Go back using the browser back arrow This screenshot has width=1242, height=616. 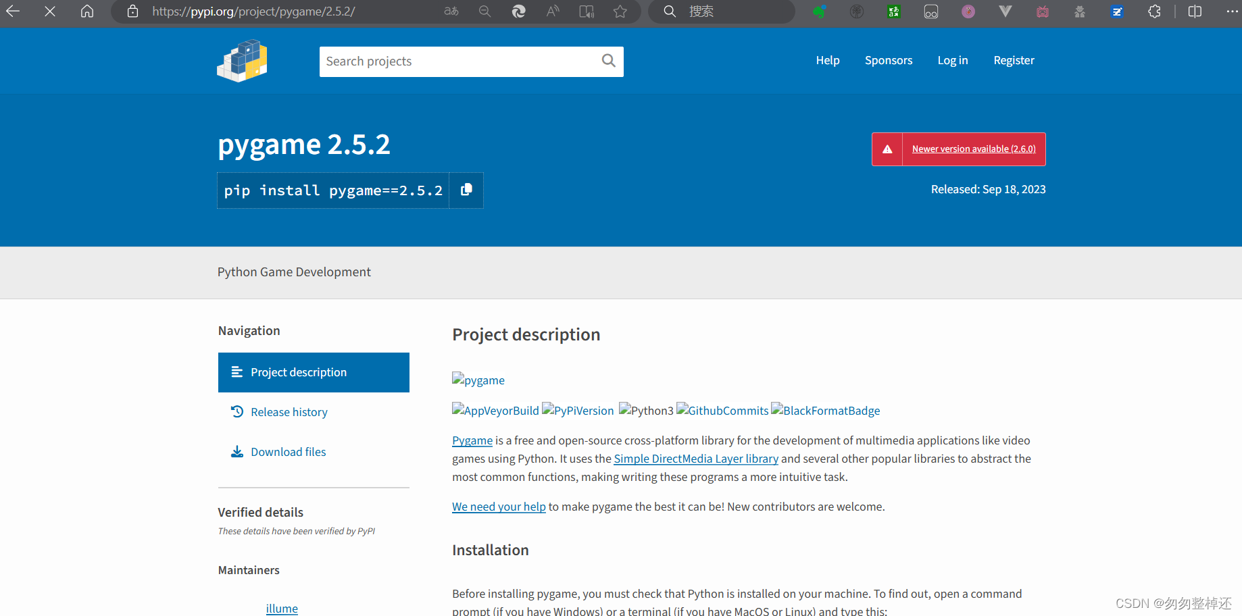[13, 11]
